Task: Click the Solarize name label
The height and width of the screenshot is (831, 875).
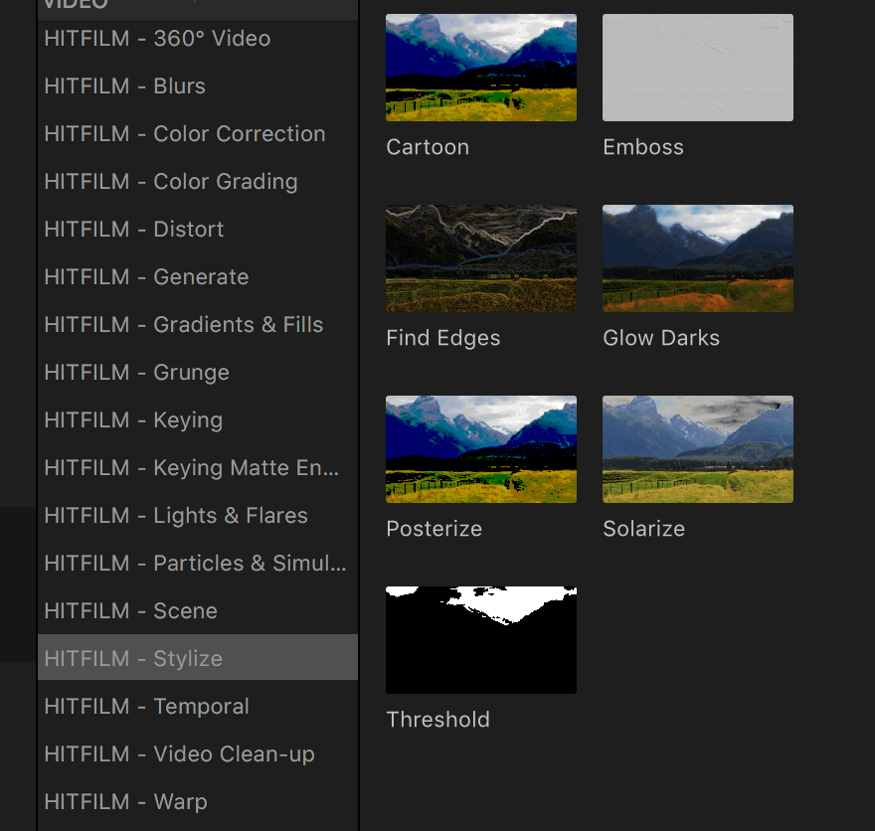Action: pos(644,529)
